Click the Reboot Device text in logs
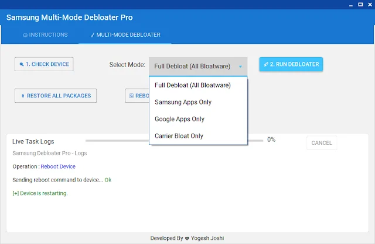 click(x=58, y=166)
